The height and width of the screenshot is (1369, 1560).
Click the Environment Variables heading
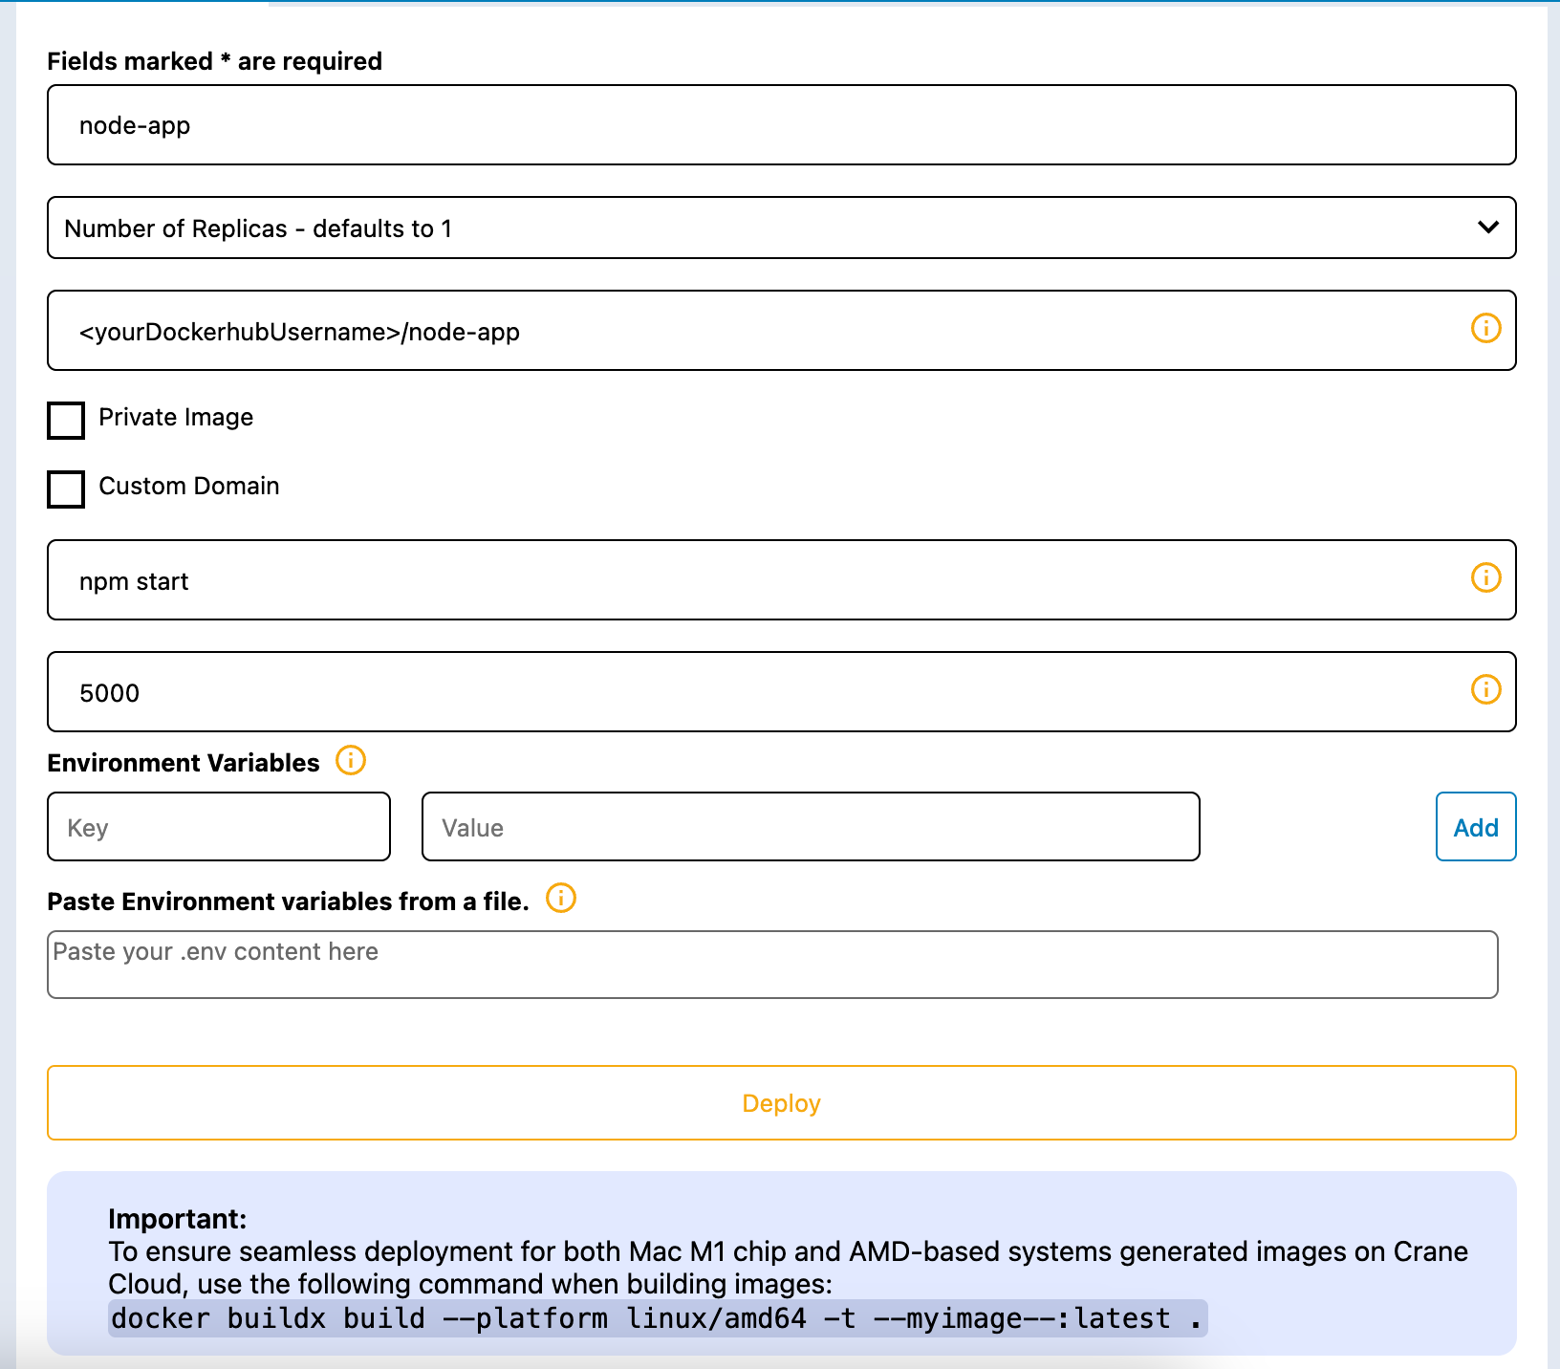[184, 763]
